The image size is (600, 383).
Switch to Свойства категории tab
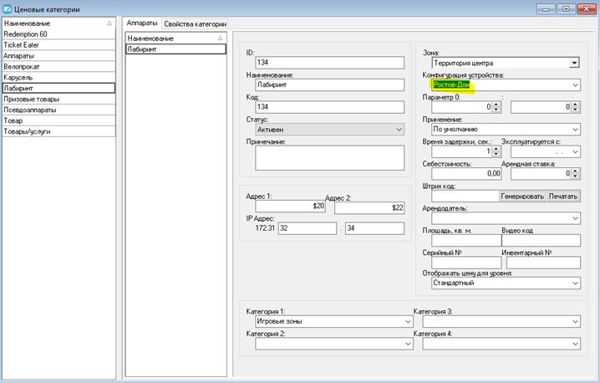(196, 23)
